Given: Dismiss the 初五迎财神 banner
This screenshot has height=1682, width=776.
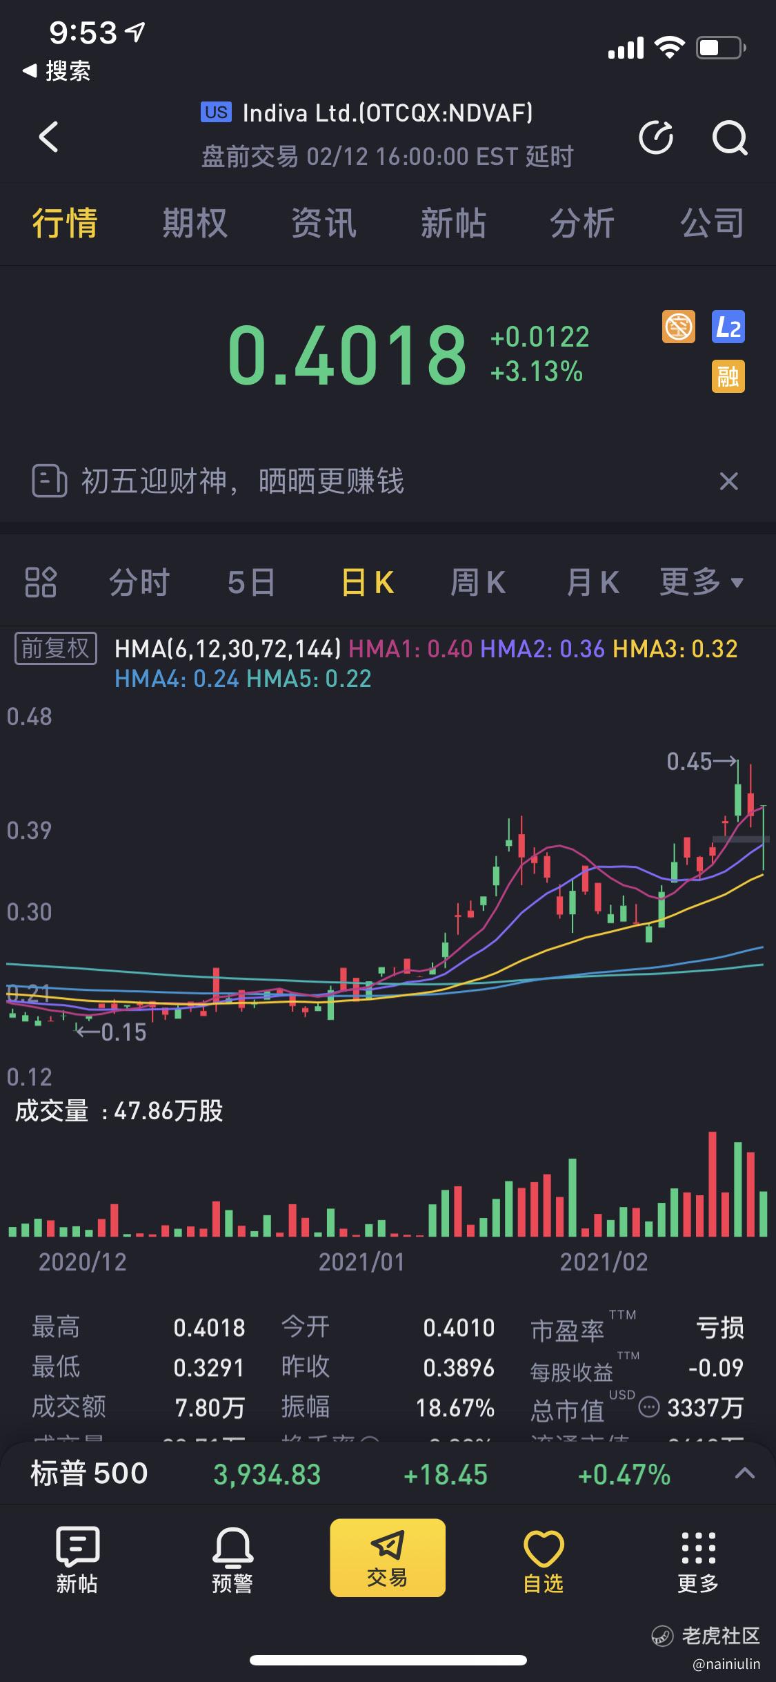Looking at the screenshot, I should [x=729, y=481].
